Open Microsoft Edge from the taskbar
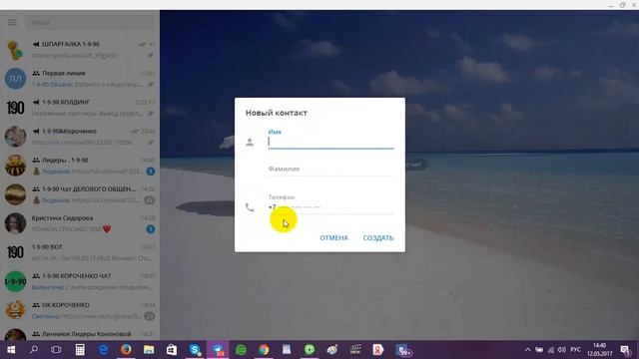 [x=103, y=350]
